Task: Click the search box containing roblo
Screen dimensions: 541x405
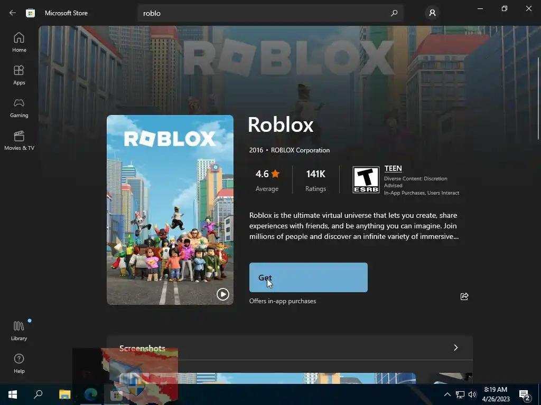Action: [270, 13]
